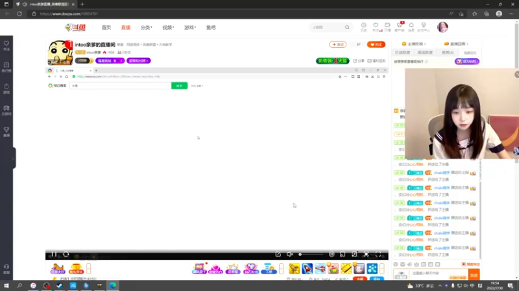This screenshot has width=519, height=291.
Task: Toggle the 屏蔽特效 effects checkbox
Action: coord(464,264)
